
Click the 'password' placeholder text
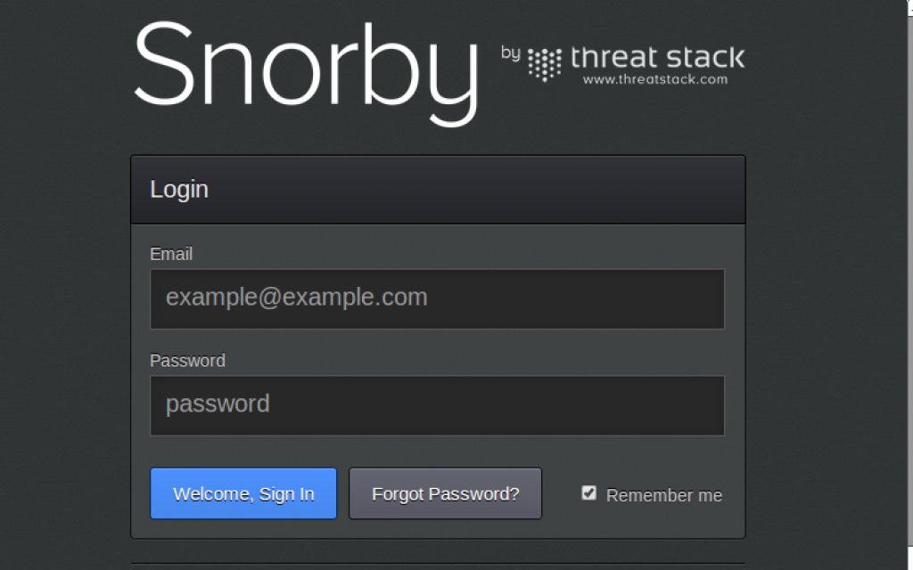218,404
